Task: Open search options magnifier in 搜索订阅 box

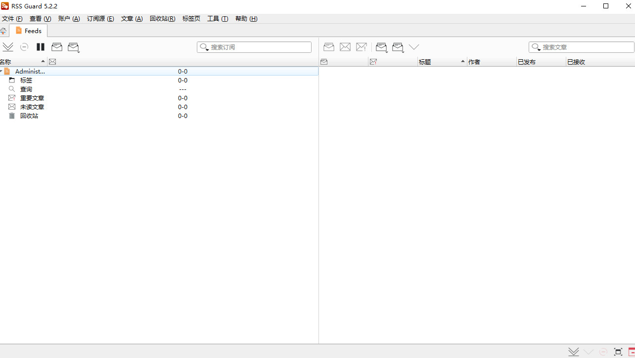Action: click(204, 47)
